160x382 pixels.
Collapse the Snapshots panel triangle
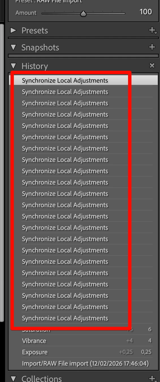(13, 47)
